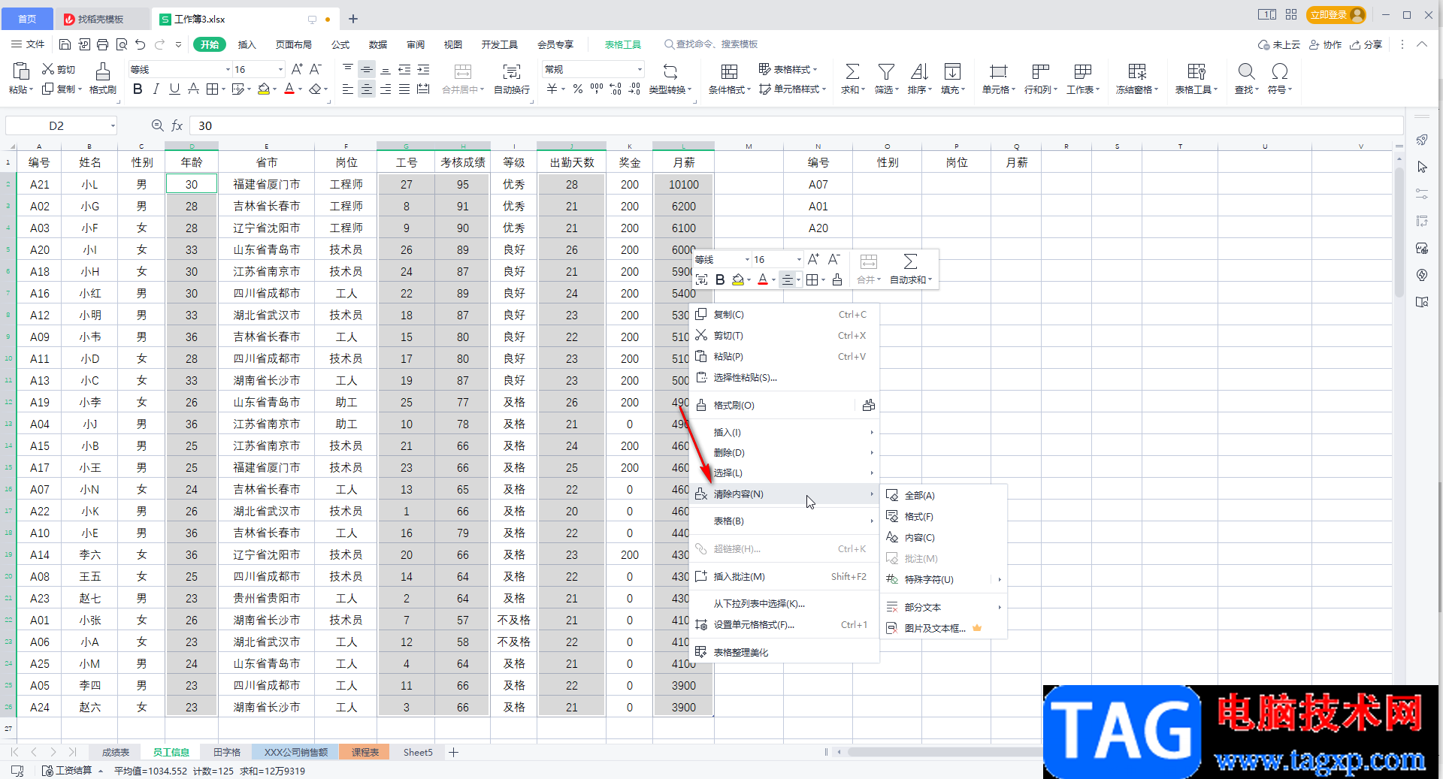Screen dimensions: 1443x779
Task: Click the Print icon in quick toolbar
Action: coord(102,44)
